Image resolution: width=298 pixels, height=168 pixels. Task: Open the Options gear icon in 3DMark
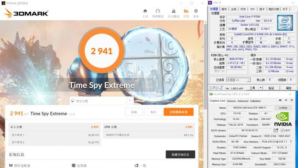tap(196, 11)
